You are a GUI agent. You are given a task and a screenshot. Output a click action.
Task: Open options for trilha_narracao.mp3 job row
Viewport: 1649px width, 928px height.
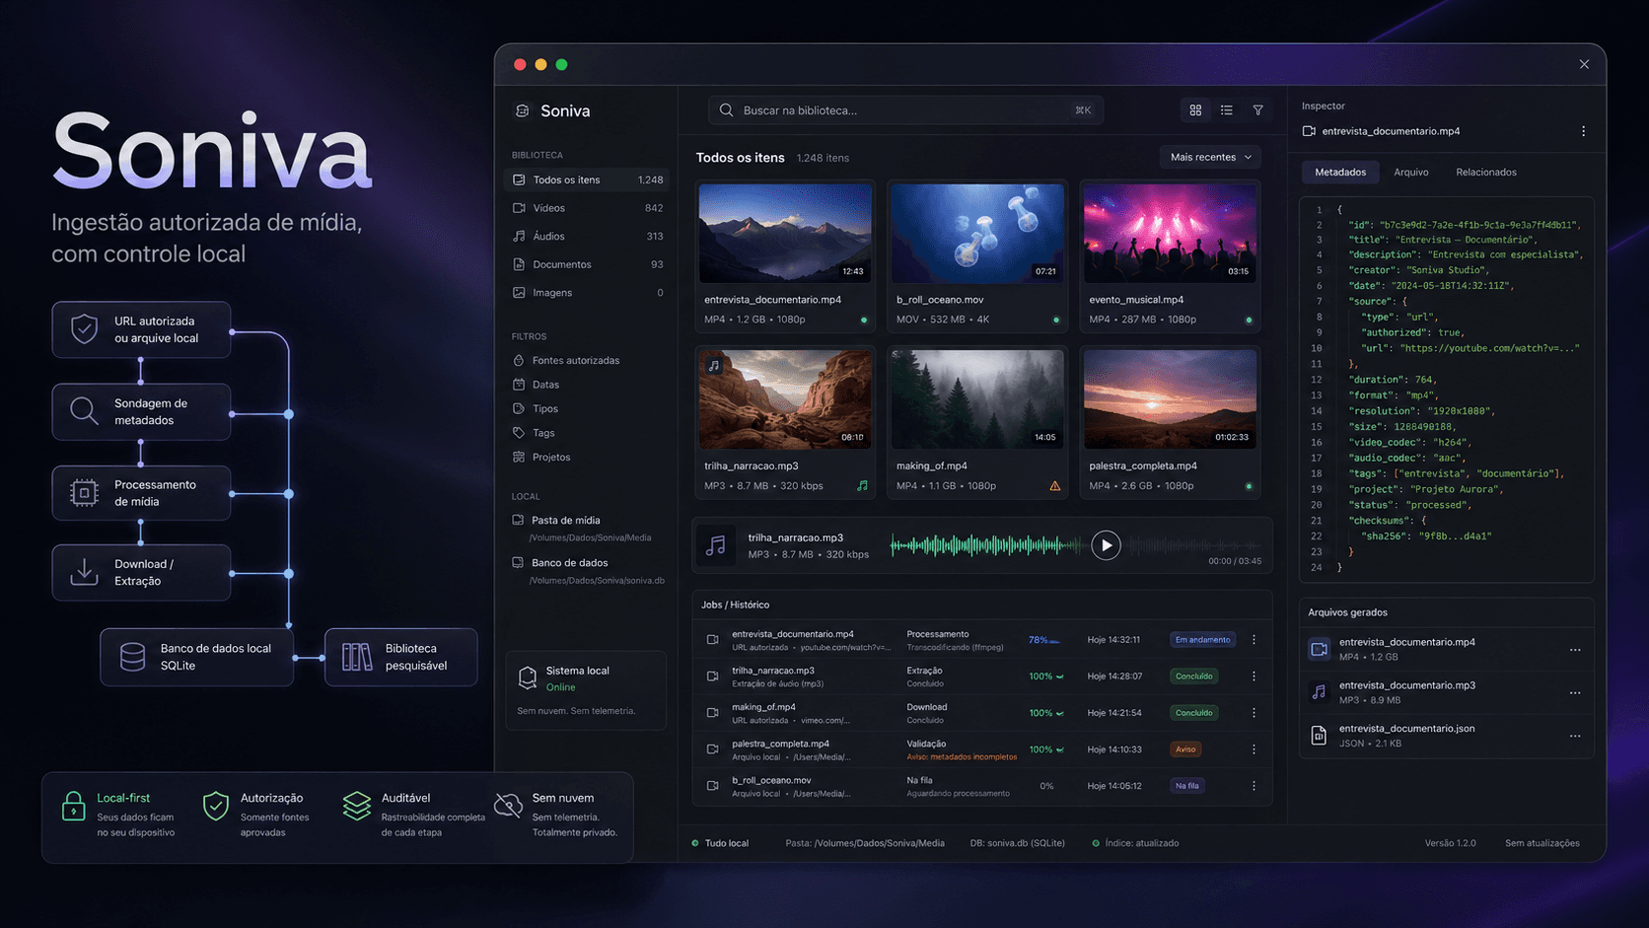[1255, 677]
